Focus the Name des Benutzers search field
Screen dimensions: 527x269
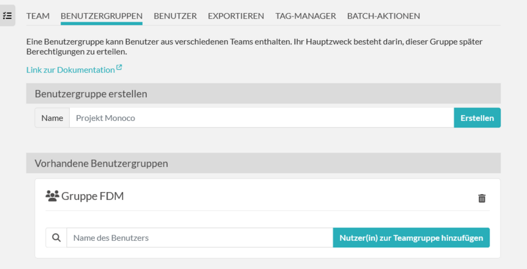[200, 238]
